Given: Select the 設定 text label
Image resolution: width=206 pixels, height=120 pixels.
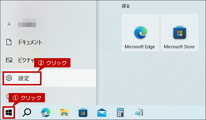Looking at the screenshot, I should pyautogui.click(x=24, y=78).
